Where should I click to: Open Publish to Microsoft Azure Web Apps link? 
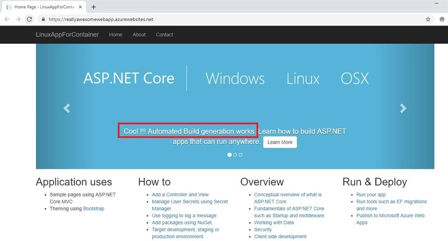[x=390, y=219]
